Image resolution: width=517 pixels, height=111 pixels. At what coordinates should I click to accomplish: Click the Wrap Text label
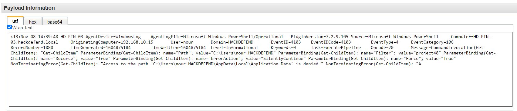tap(22, 28)
